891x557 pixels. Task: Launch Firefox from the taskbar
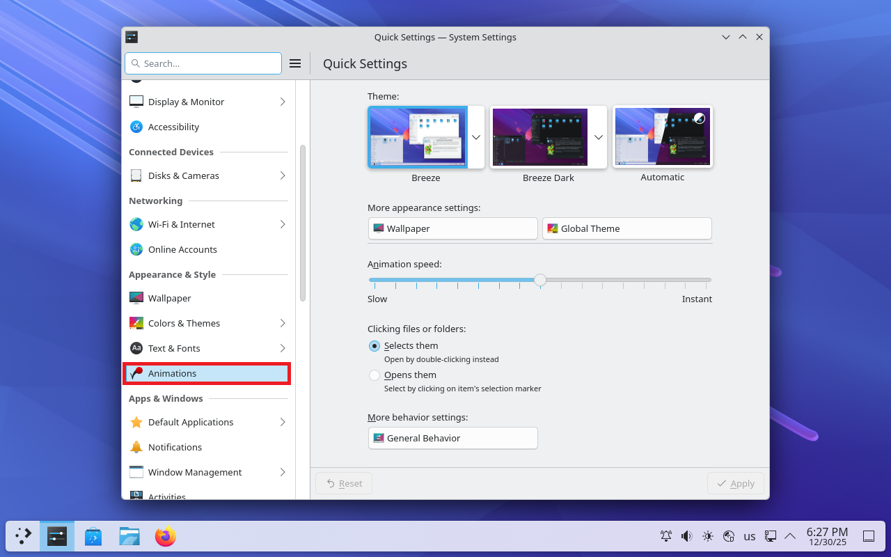pos(166,536)
